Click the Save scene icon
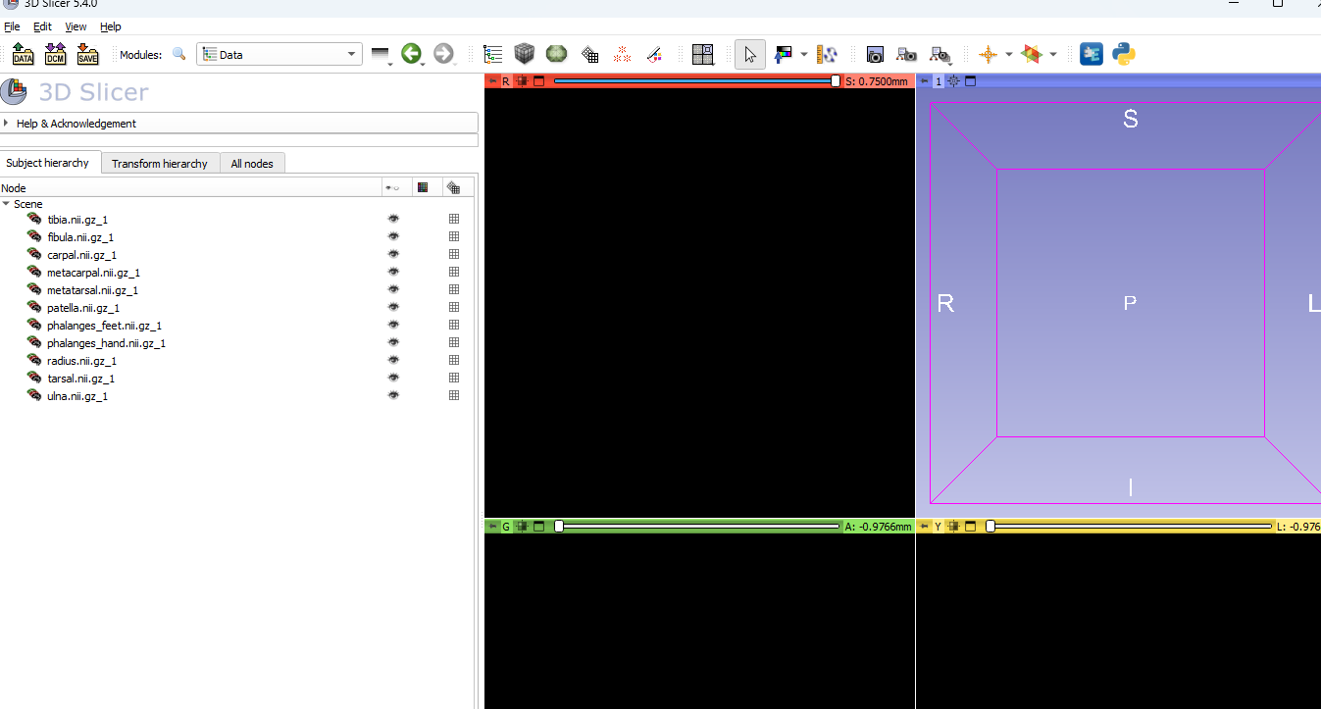Image resolution: width=1321 pixels, height=709 pixels. 87,54
